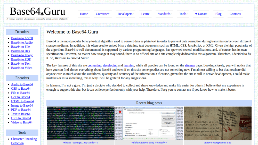Image resolution: width=258 pixels, height=145 pixels.
Task: Read 'Validate Base64 using Notepad++' post
Action: pos(149,142)
